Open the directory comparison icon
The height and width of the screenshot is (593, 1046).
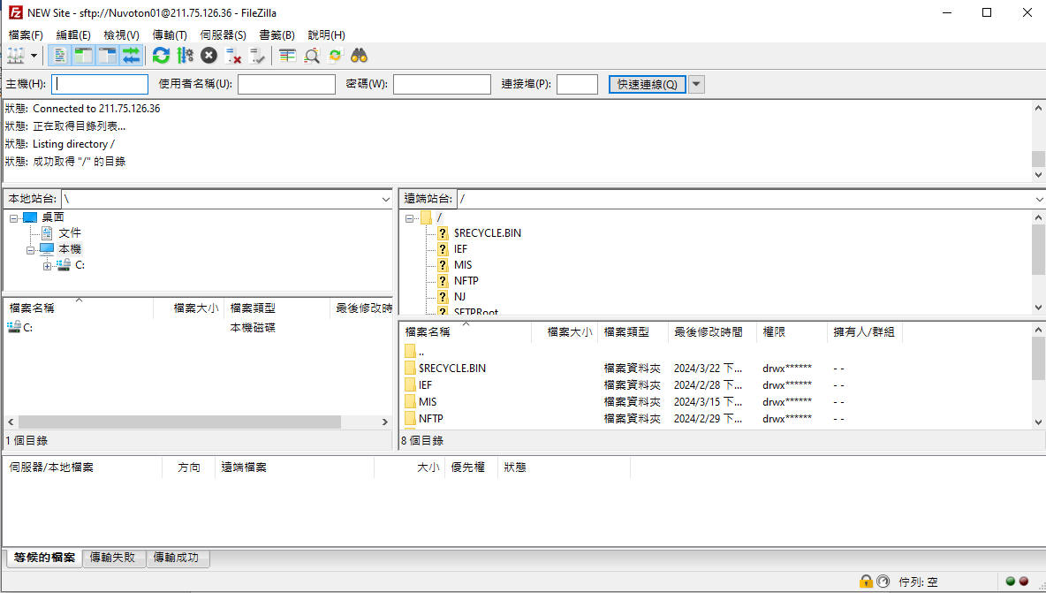[x=287, y=56]
